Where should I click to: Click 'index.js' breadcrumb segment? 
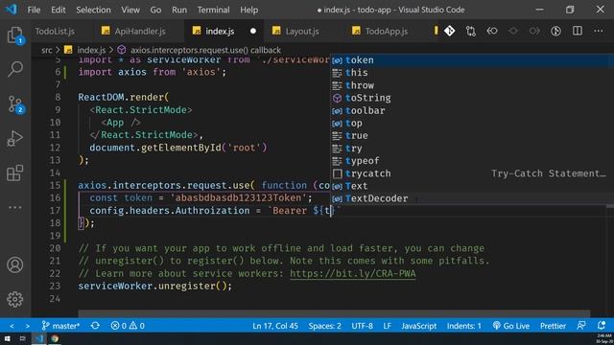click(91, 50)
